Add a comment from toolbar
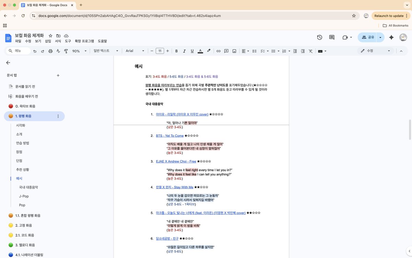 [x=226, y=51]
